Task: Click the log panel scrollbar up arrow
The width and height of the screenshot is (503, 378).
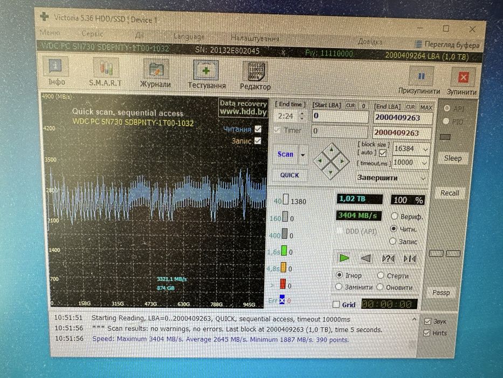Action: [414, 319]
